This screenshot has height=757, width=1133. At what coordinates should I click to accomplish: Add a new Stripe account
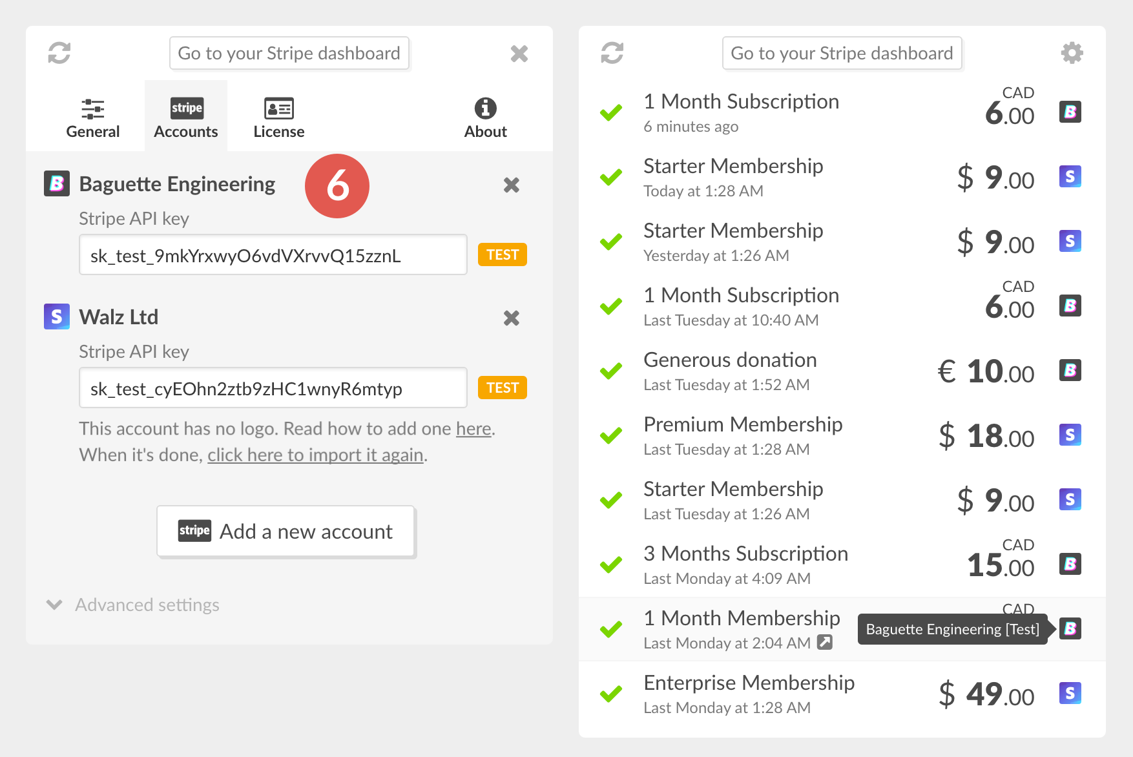[x=286, y=531]
